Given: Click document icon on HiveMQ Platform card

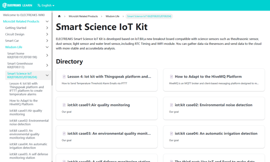Looking at the screenshot, I should tap(171, 76).
